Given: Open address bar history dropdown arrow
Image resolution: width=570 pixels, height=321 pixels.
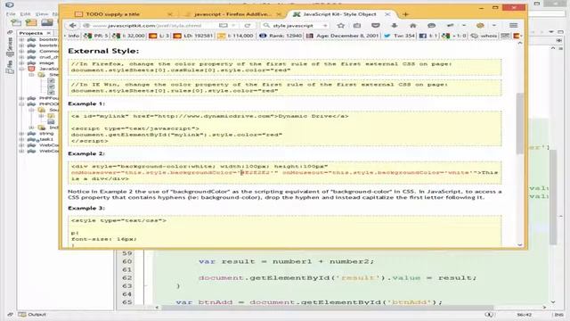Looking at the screenshot, I should [x=233, y=26].
